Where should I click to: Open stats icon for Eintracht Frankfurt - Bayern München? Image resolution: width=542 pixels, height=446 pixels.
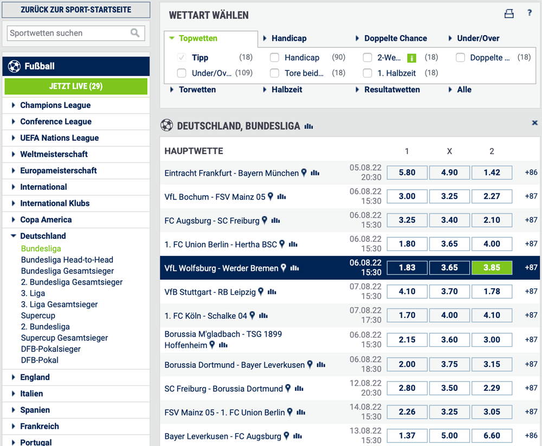tap(315, 173)
